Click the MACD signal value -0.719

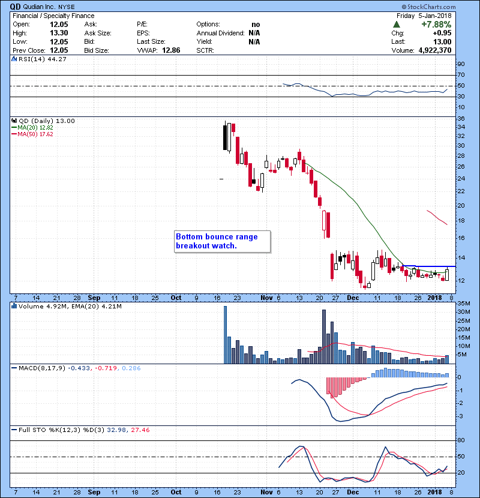click(106, 368)
